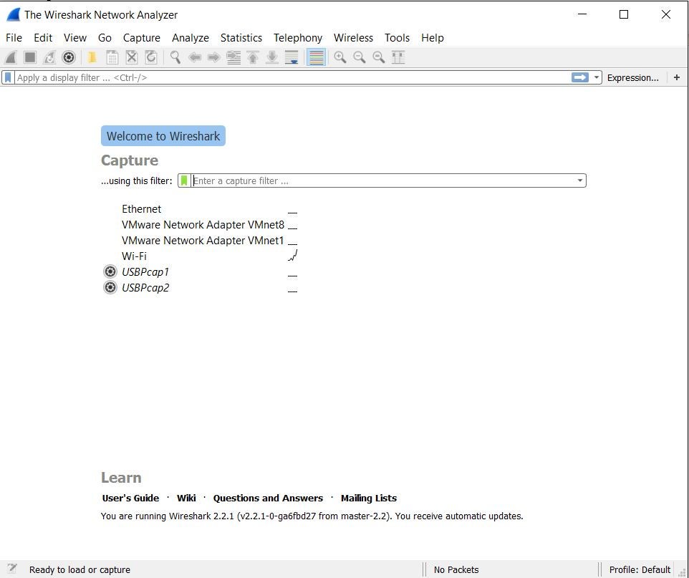Open display filter bookmark icon
The height and width of the screenshot is (578, 689).
coord(8,78)
